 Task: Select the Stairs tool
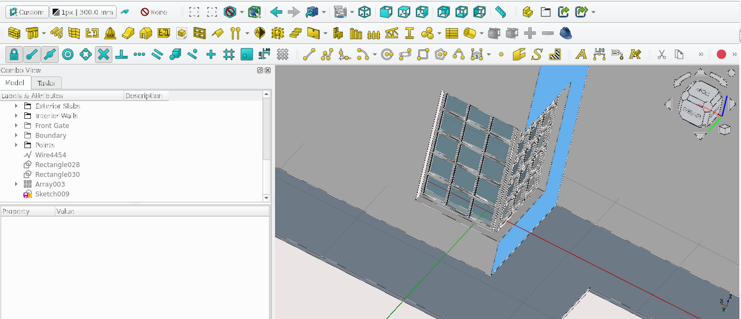296,34
